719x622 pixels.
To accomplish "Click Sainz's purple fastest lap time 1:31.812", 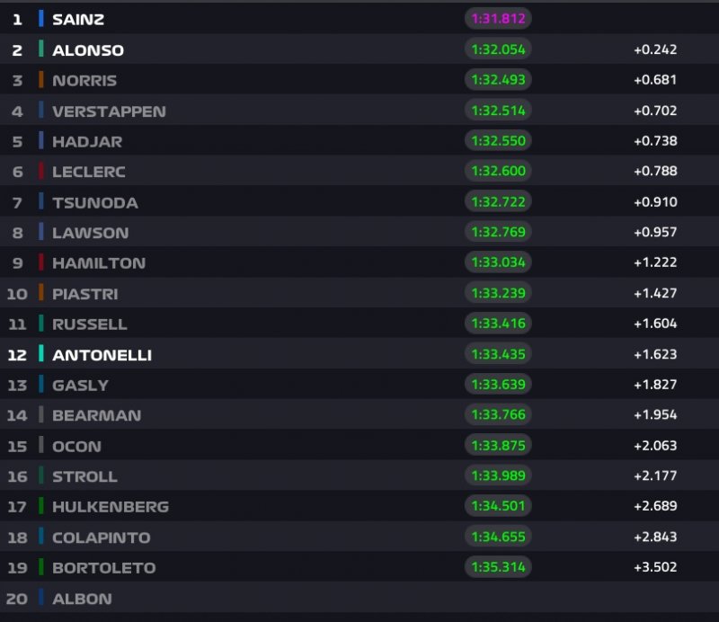I will [x=498, y=19].
